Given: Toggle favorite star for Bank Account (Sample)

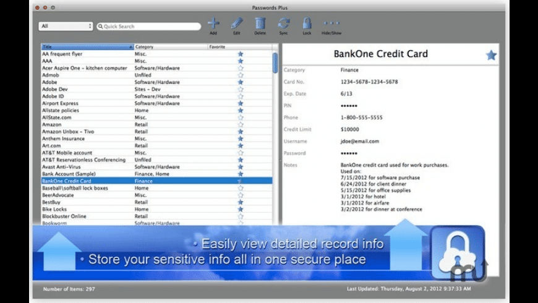Looking at the screenshot, I should point(241,174).
